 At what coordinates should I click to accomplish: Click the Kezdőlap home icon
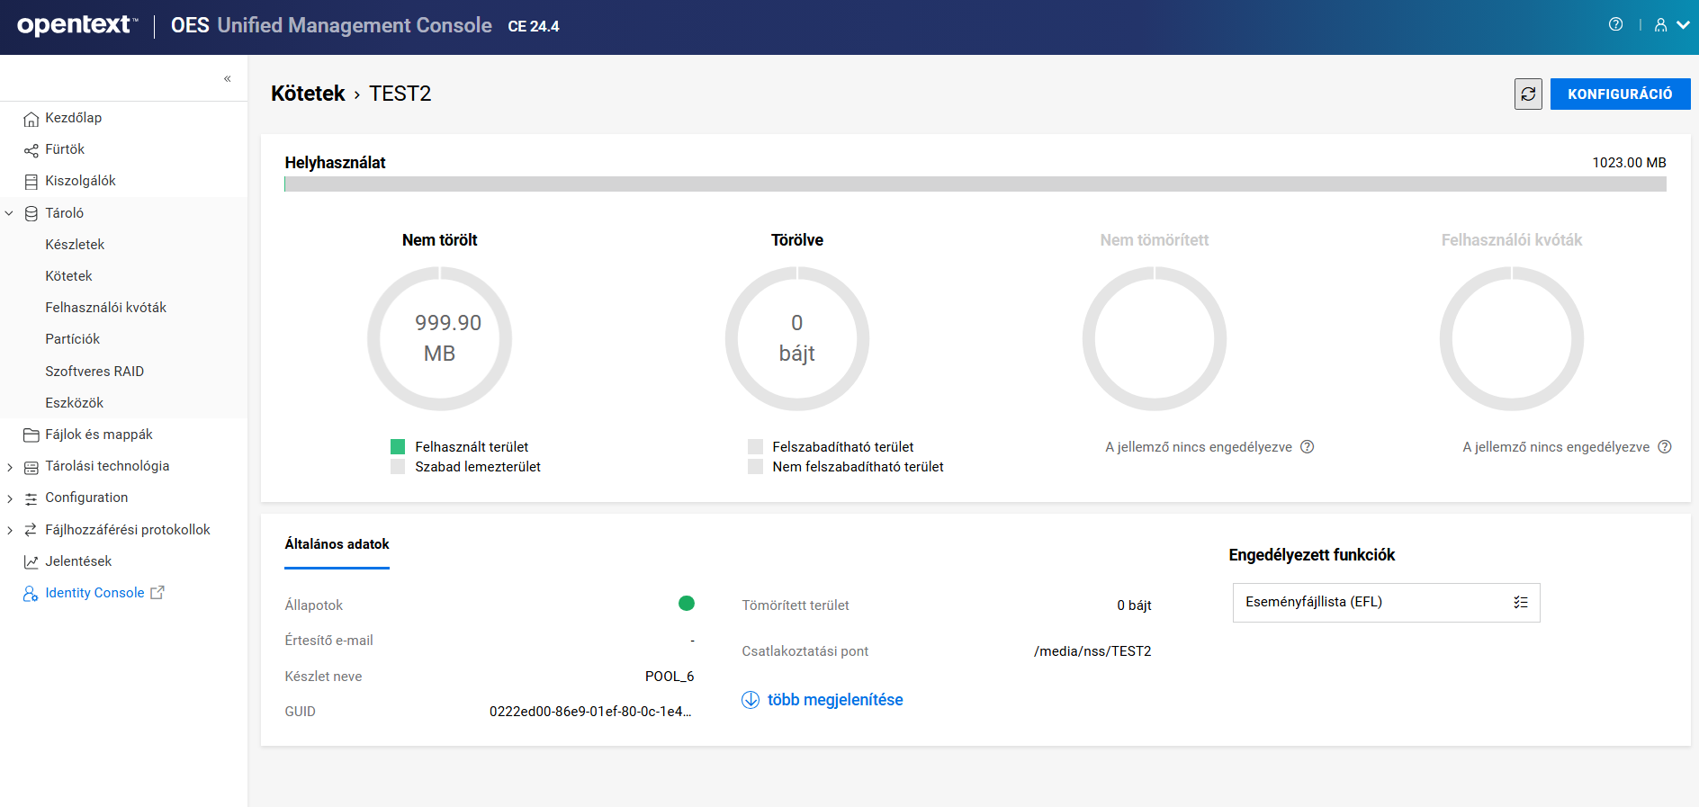[x=31, y=119]
